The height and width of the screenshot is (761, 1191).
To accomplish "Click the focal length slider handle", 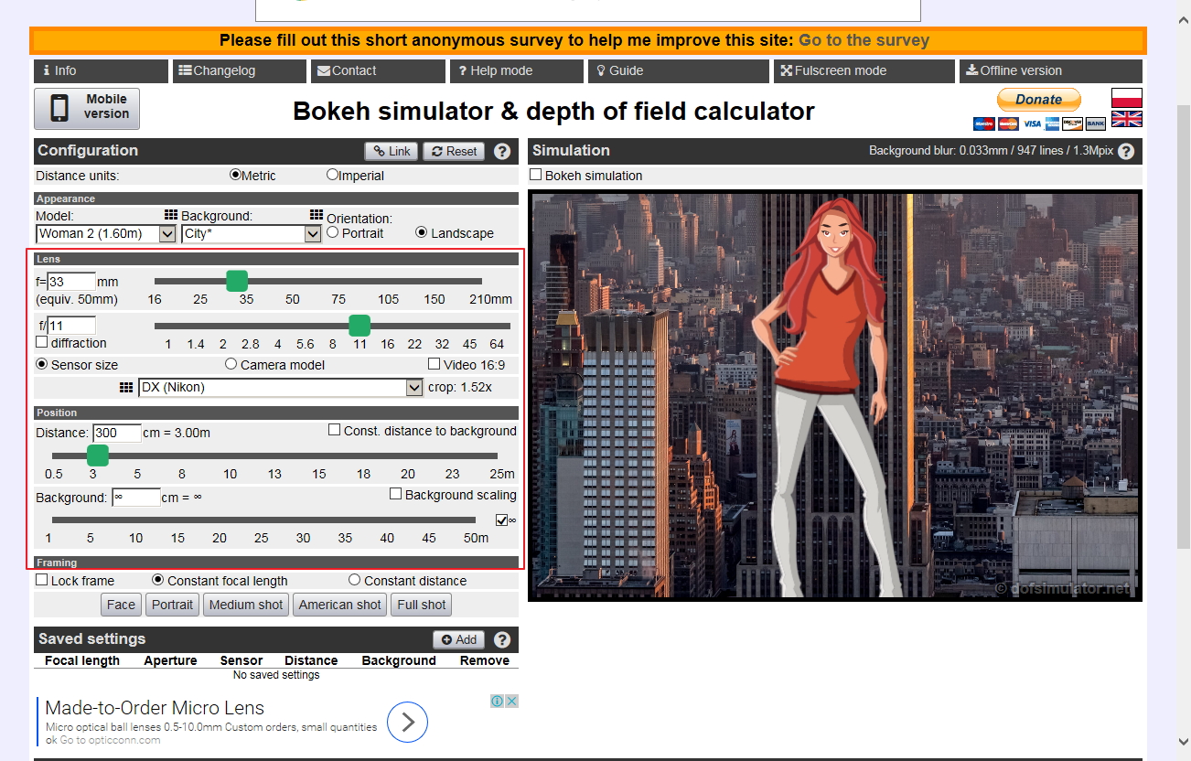I will click(237, 281).
